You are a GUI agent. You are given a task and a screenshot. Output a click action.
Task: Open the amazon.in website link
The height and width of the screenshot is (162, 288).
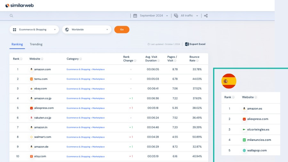[x=41, y=127]
